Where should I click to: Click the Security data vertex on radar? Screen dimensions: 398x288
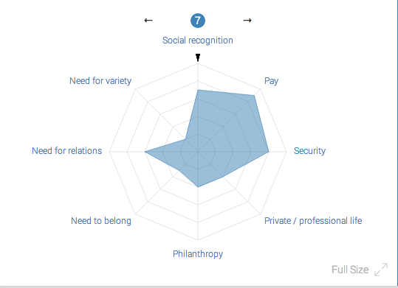click(269, 152)
